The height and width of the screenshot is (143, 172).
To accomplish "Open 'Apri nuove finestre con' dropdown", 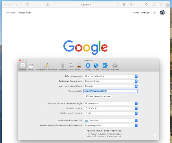I will [111, 81].
